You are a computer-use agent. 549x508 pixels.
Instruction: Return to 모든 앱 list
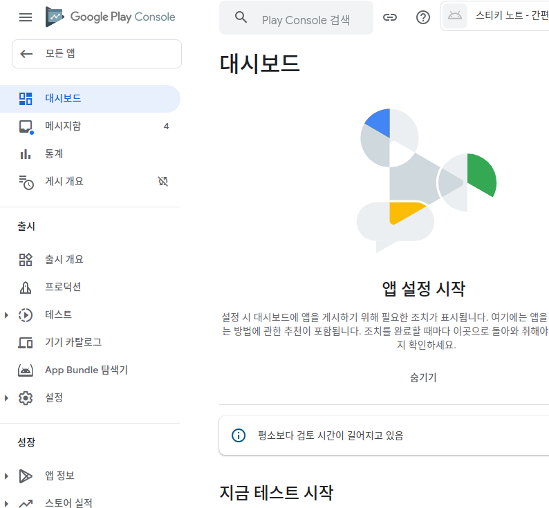(x=97, y=54)
